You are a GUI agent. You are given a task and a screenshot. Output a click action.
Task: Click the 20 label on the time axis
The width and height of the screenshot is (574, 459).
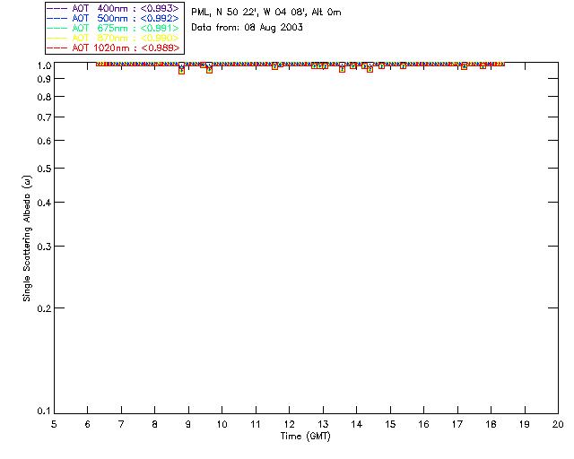tap(558, 424)
